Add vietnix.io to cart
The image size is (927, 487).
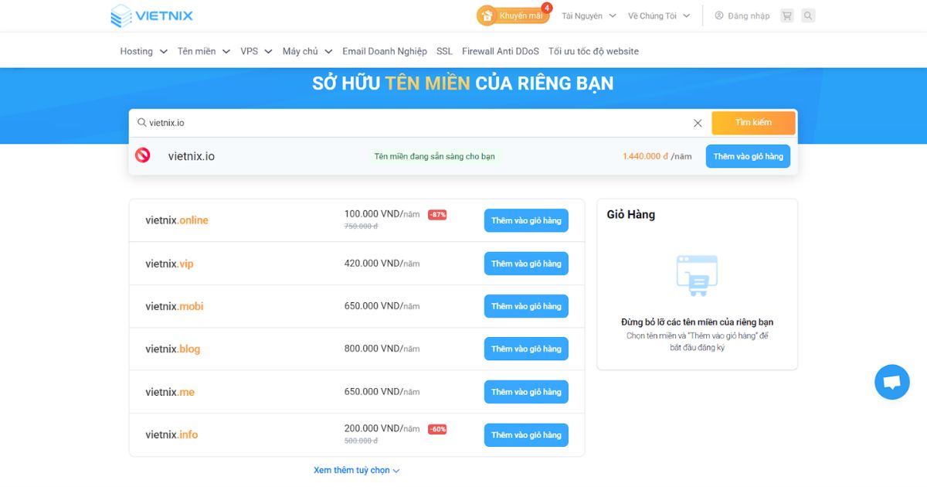coord(747,155)
